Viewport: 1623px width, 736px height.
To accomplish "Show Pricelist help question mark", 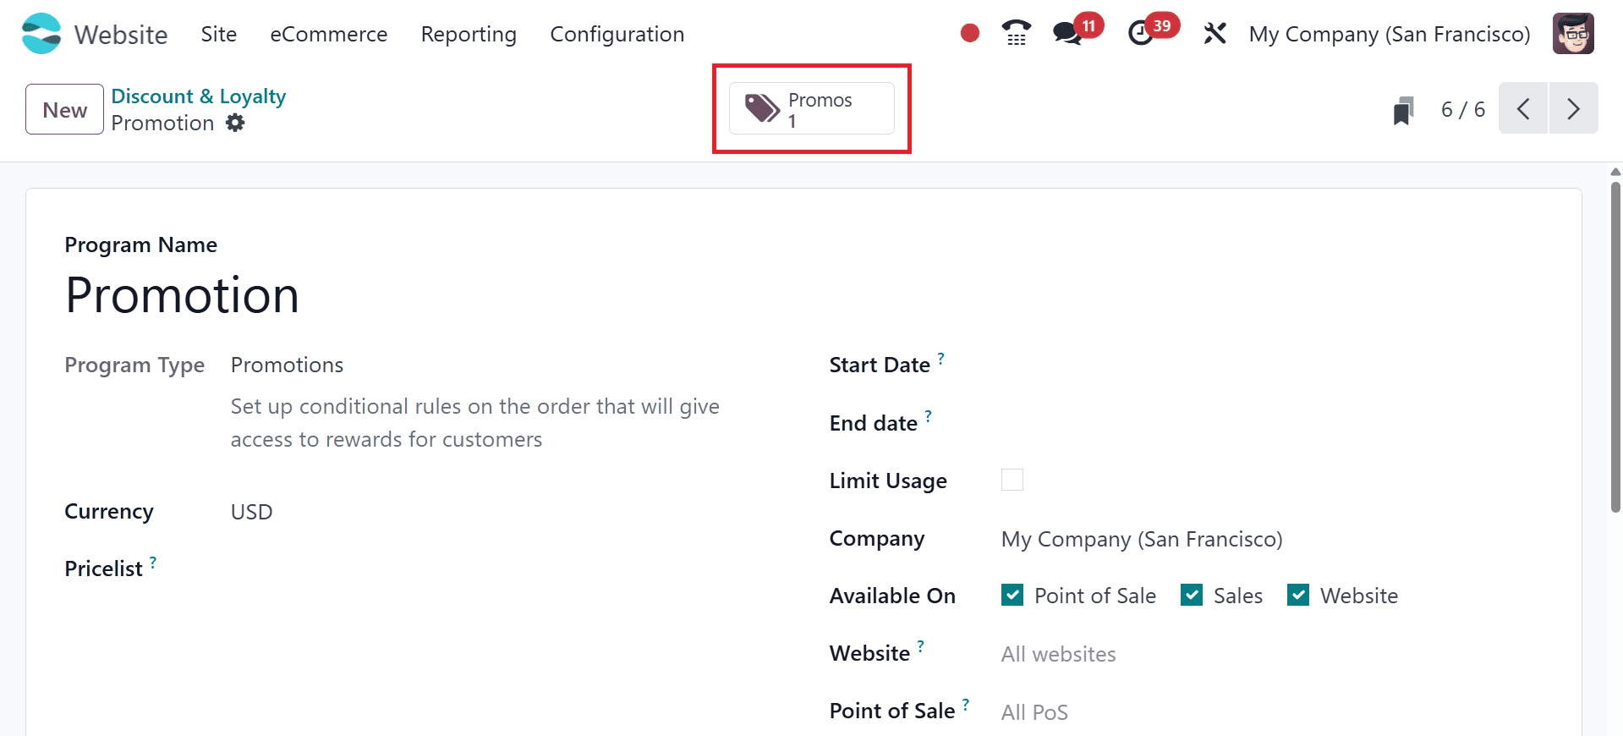I will (x=153, y=562).
